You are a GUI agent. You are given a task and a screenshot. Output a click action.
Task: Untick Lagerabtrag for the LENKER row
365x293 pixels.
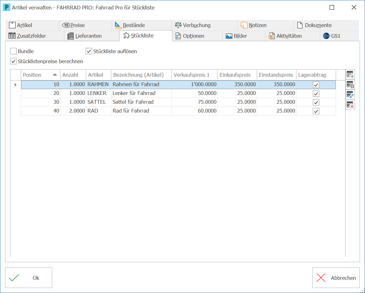316,93
